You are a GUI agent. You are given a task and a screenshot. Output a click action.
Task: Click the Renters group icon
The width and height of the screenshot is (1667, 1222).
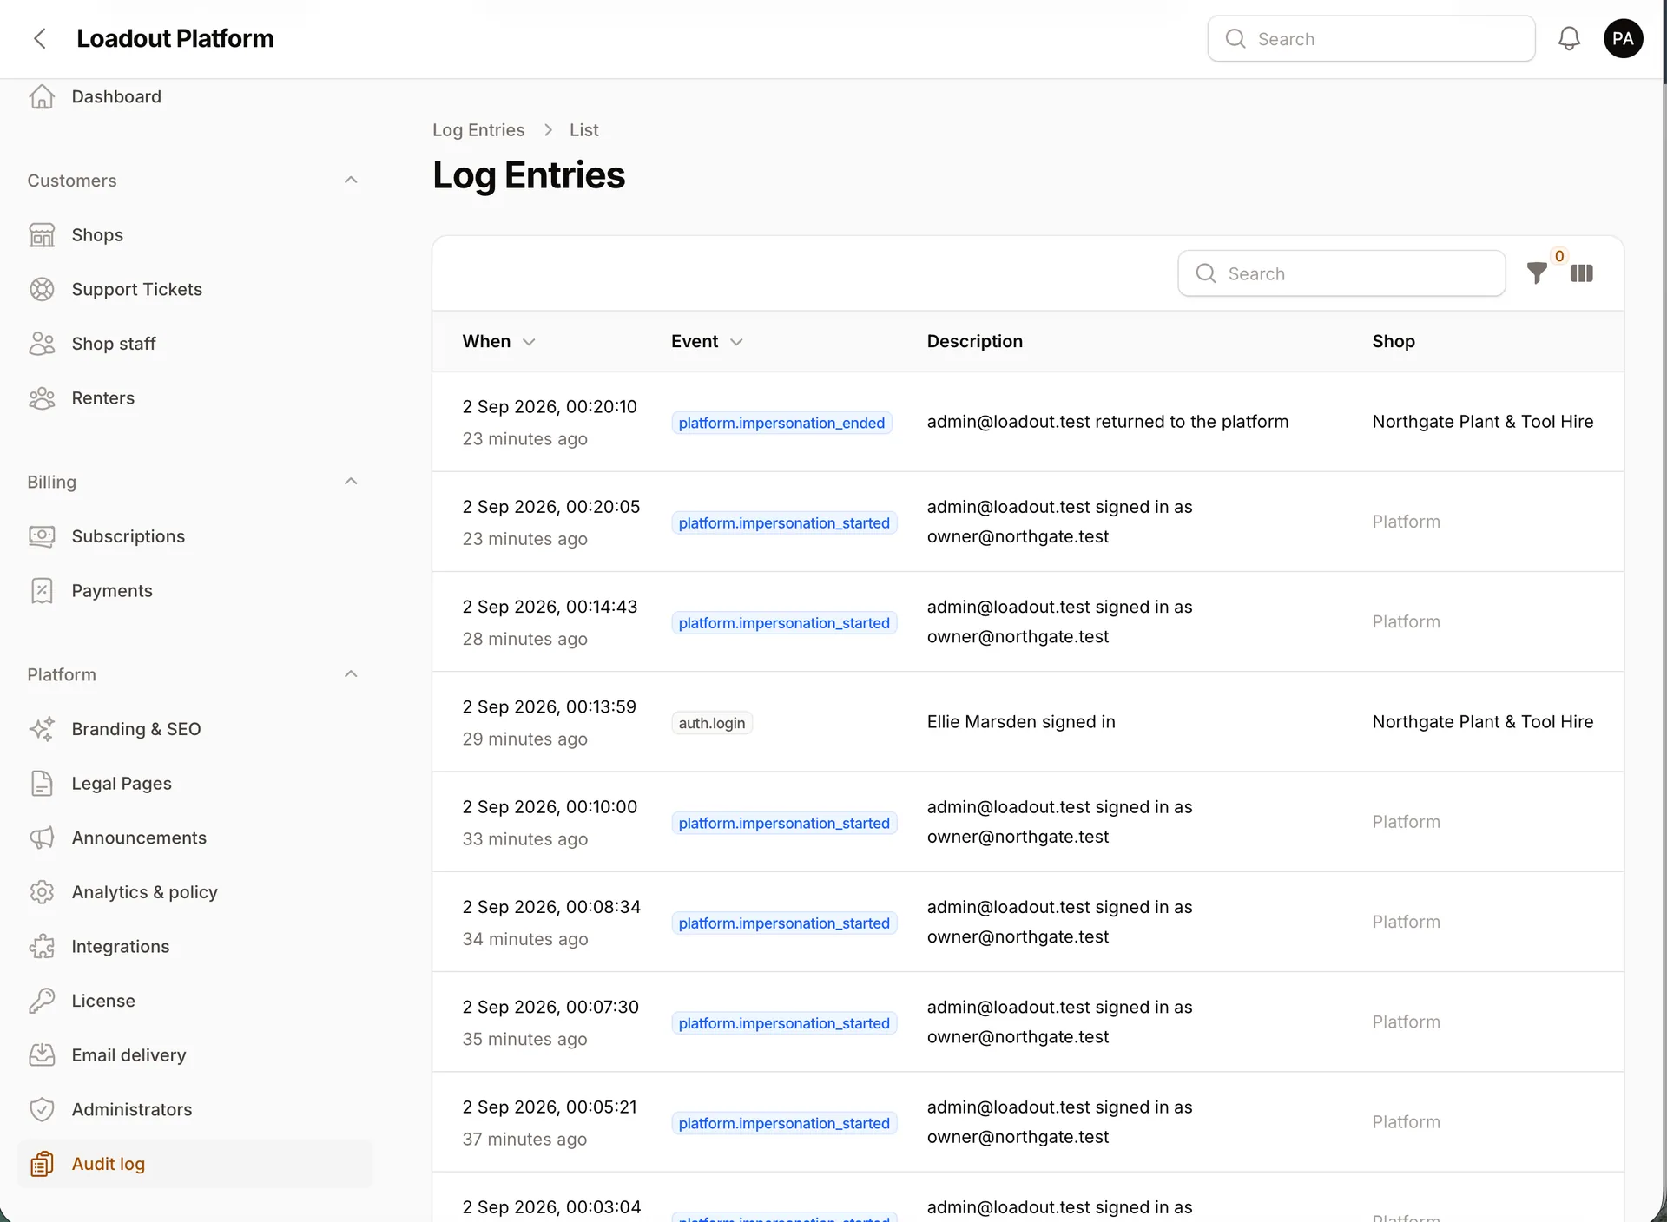[x=42, y=398]
